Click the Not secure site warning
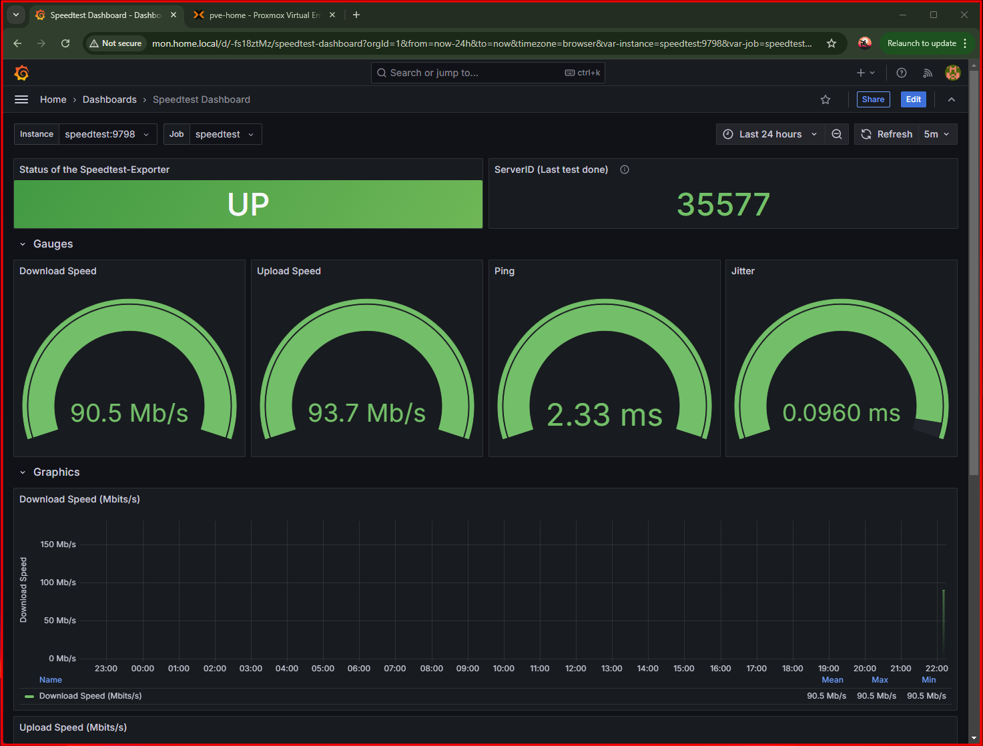Image resolution: width=983 pixels, height=746 pixels. 115,43
